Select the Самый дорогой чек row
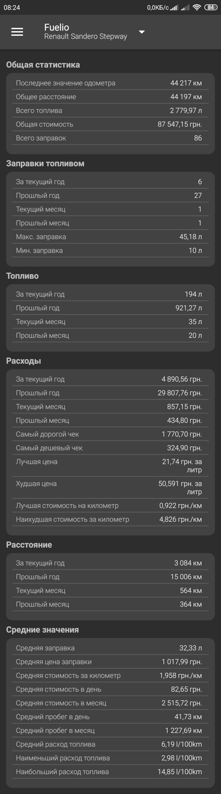The image size is (221, 794). pos(110,434)
